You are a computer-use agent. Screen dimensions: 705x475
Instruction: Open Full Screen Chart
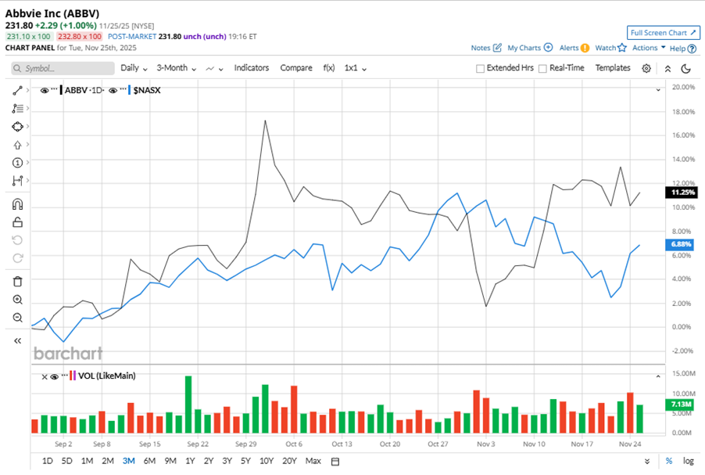(664, 33)
